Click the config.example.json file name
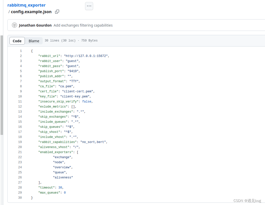Viewport: 265px width, 205px height. click(31, 12)
